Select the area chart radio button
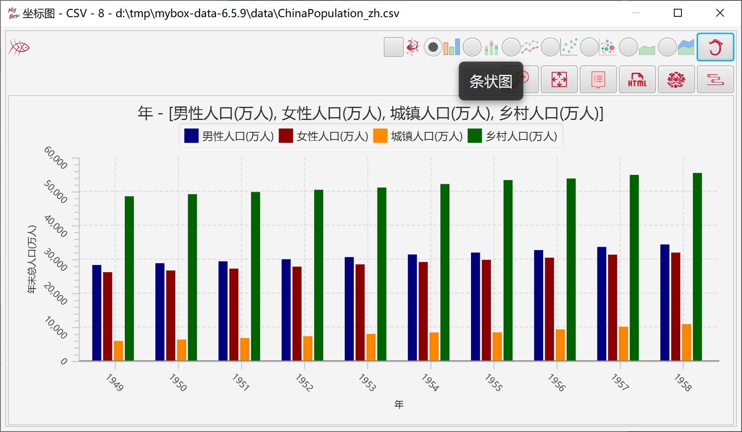 tap(628, 47)
